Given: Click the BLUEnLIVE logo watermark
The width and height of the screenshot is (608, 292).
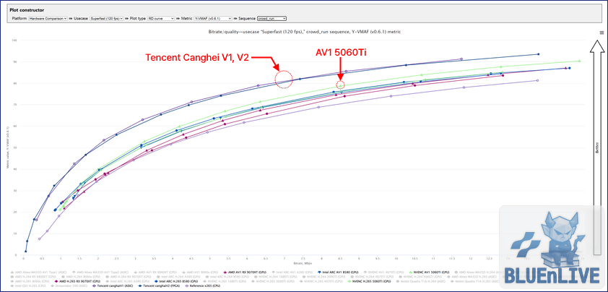Looking at the screenshot, I should tap(555, 248).
